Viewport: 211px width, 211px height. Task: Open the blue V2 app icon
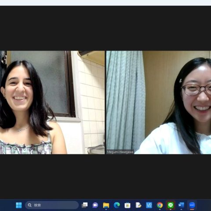point(149,205)
